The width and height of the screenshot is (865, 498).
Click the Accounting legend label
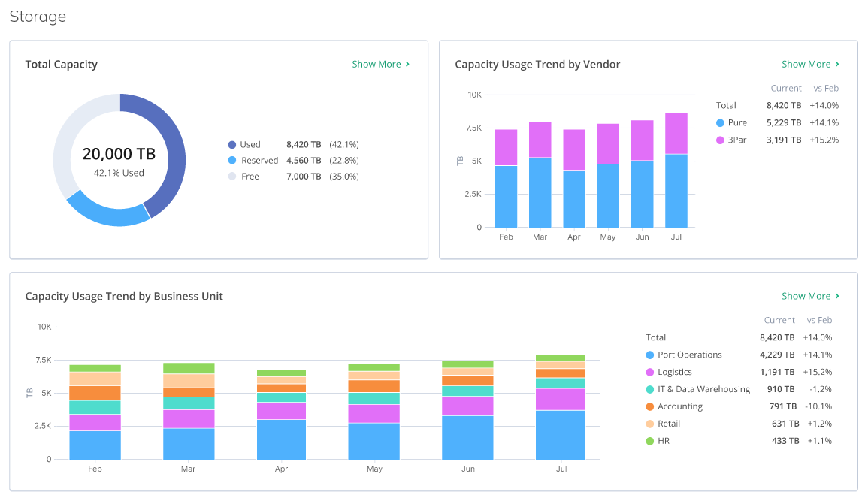680,406
